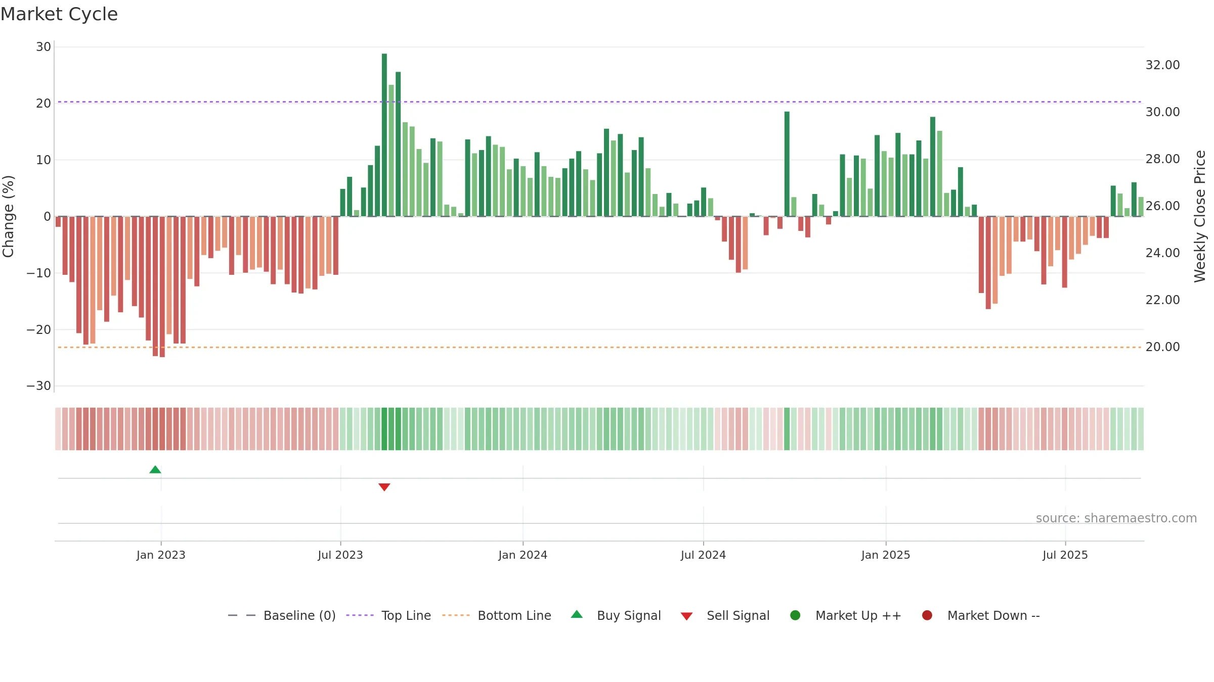
Task: Click the Jul 2023 axis label
Action: (340, 555)
